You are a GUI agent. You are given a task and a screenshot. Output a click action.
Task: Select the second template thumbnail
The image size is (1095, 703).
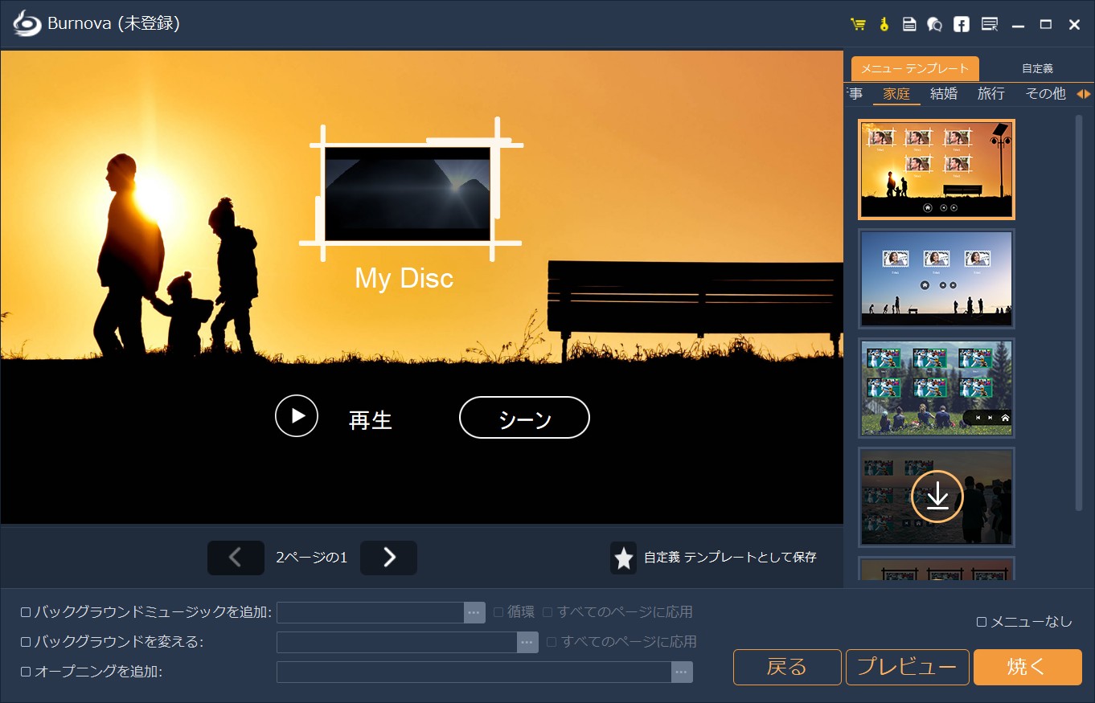[x=936, y=279]
